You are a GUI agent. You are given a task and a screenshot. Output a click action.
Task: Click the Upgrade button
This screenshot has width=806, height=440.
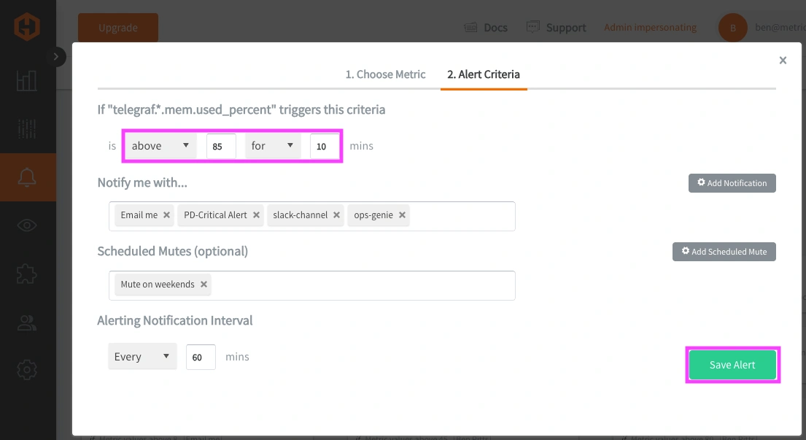[118, 28]
